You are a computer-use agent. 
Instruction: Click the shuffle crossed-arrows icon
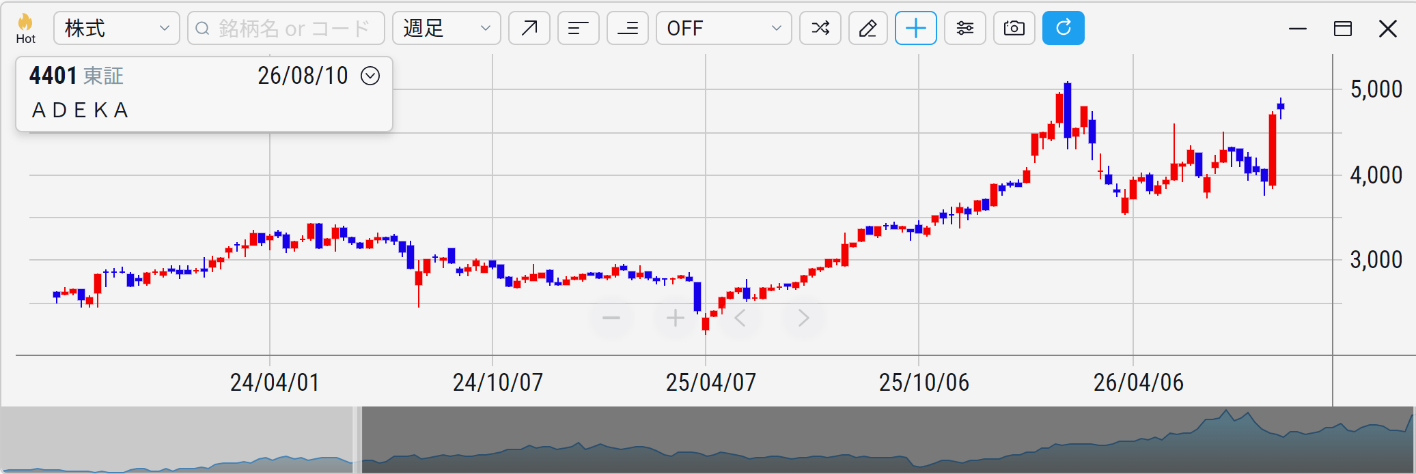tap(820, 28)
